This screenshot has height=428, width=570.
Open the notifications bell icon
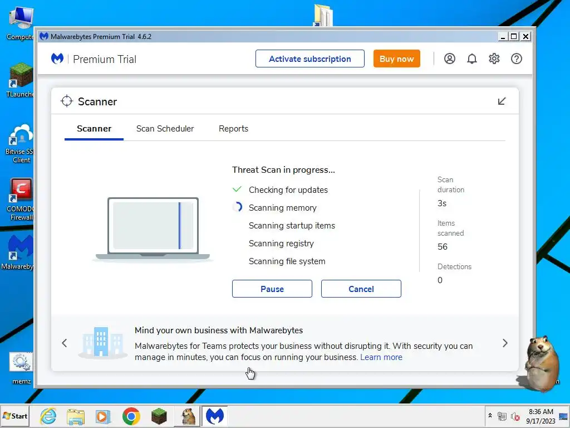472,59
